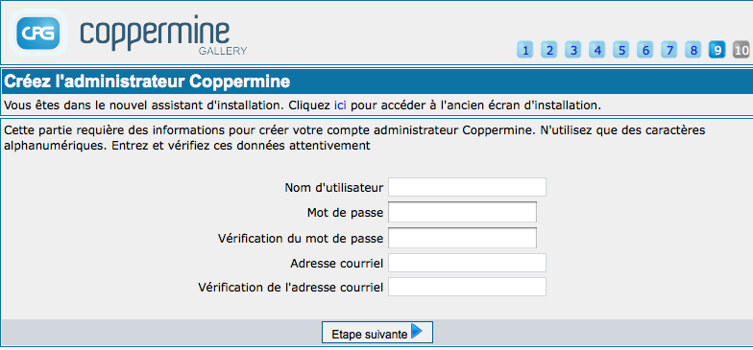Focus Vérification de l'adresse courriel field

(x=467, y=287)
